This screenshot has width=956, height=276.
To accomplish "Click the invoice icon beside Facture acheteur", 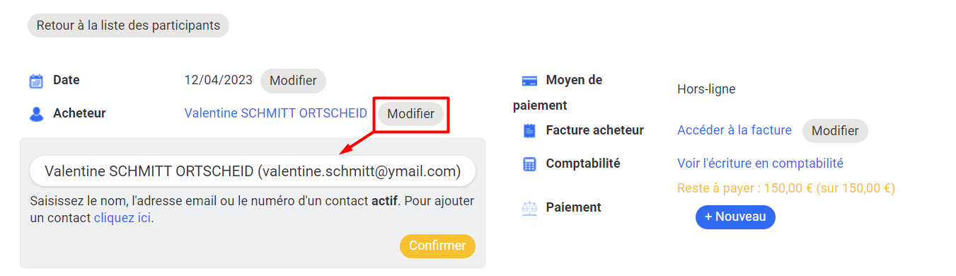I will click(x=529, y=131).
